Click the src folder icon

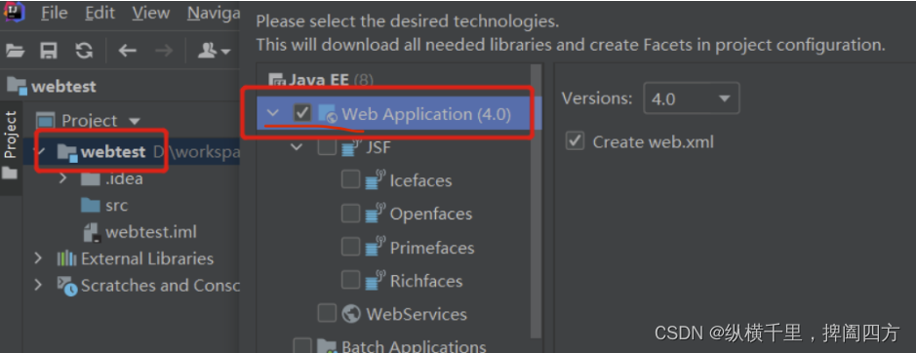pos(91,205)
